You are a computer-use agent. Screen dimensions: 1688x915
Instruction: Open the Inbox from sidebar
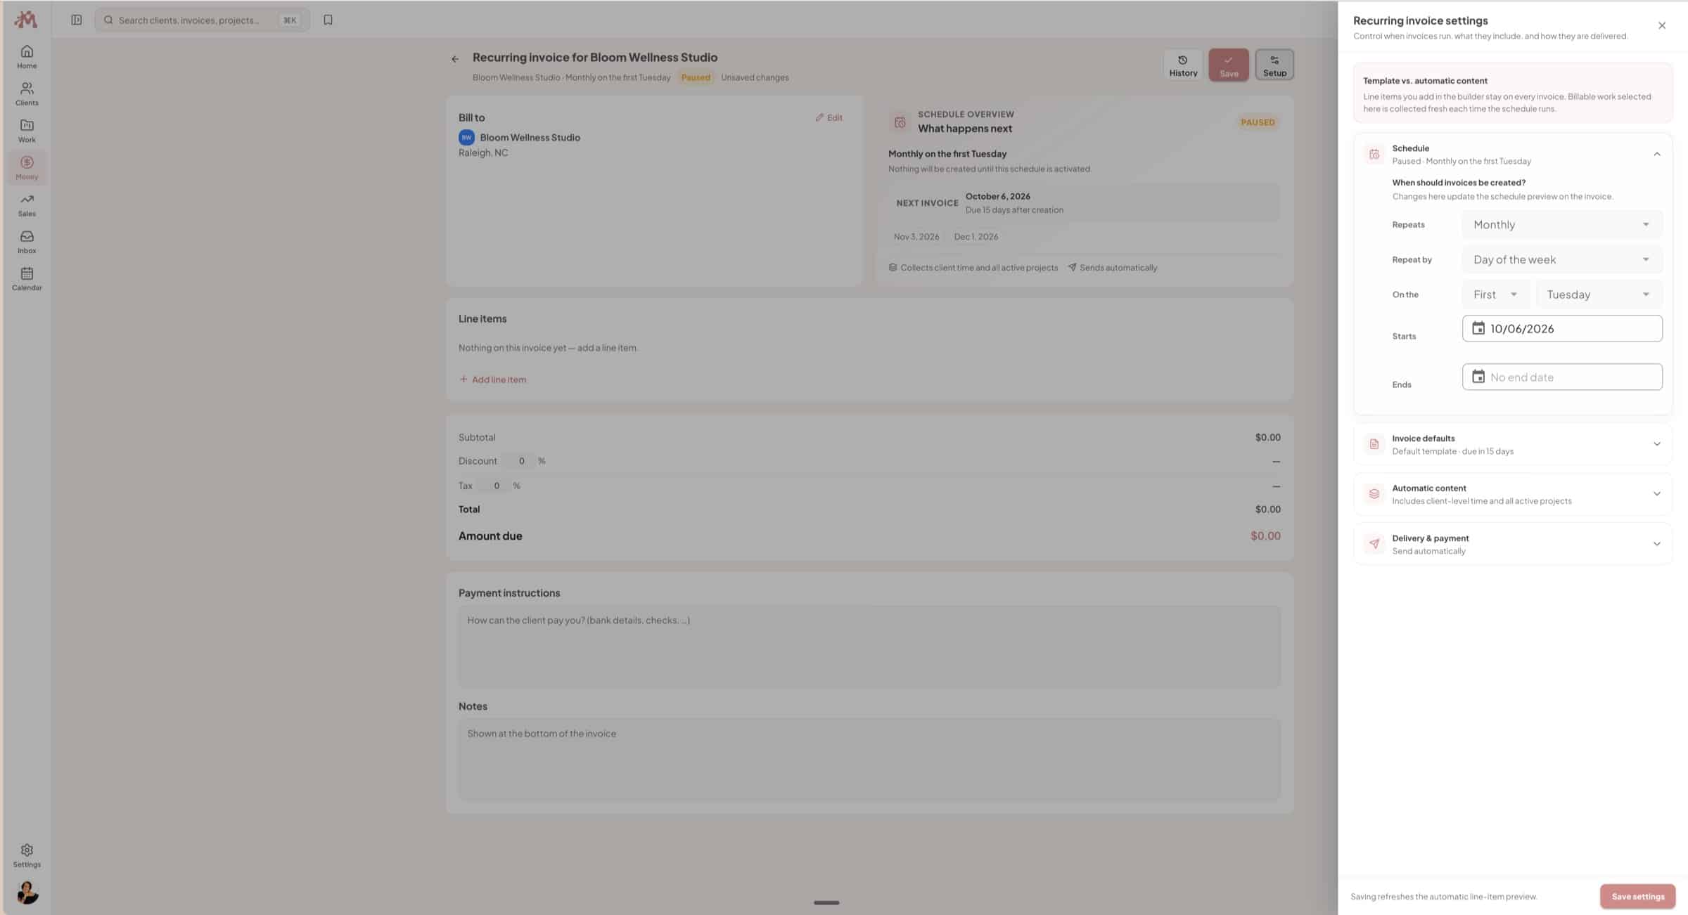point(27,242)
